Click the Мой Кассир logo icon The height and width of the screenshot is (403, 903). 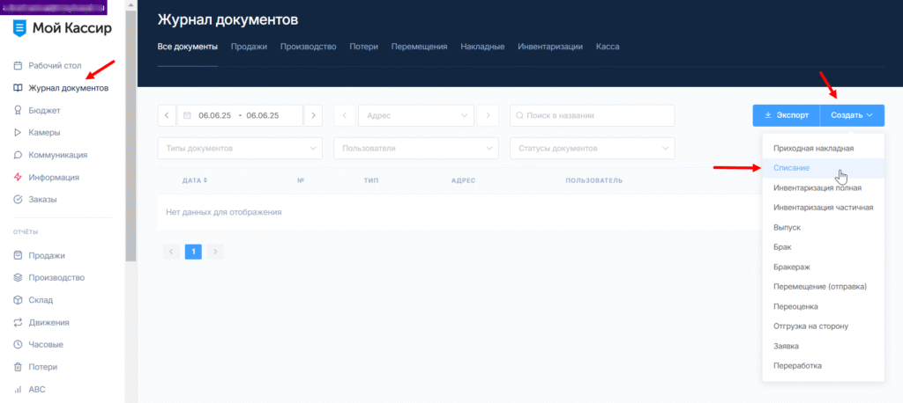(19, 28)
